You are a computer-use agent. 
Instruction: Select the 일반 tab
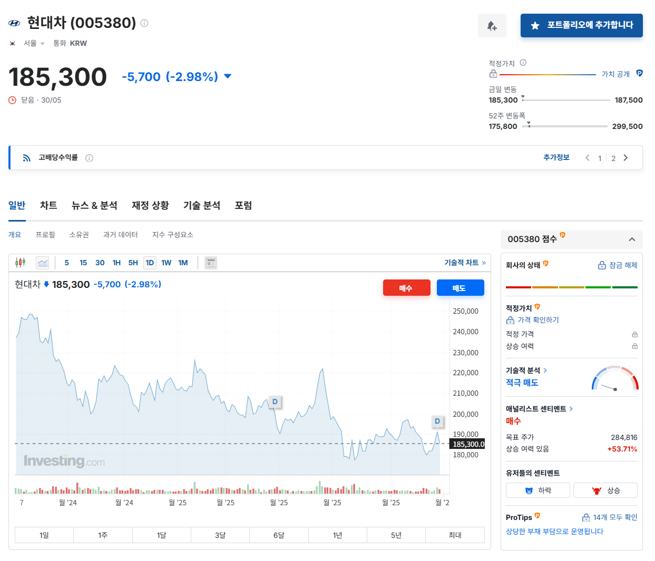click(17, 205)
